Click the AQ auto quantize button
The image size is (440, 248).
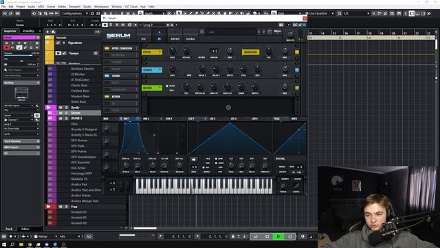click(x=89, y=236)
